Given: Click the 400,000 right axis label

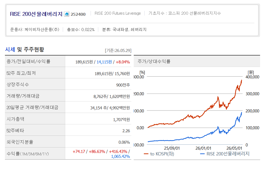Looking at the screenshot, I should click(x=252, y=77).
